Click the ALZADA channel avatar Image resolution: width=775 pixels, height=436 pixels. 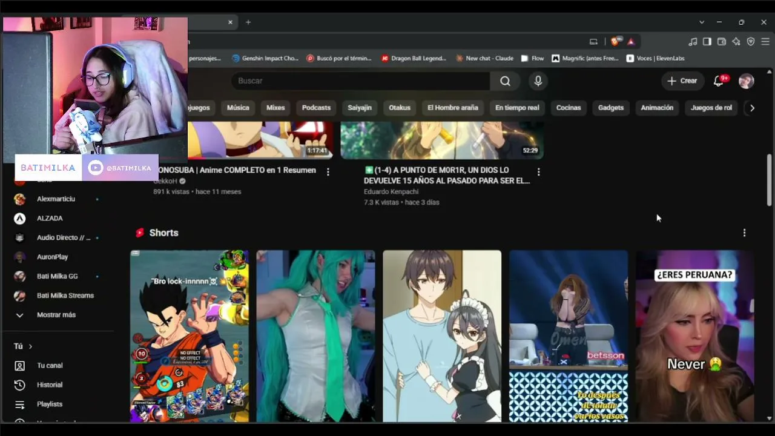20,219
